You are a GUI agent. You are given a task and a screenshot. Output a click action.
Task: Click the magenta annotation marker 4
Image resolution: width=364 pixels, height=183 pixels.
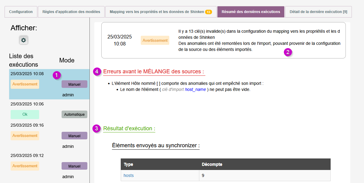[x=97, y=72]
